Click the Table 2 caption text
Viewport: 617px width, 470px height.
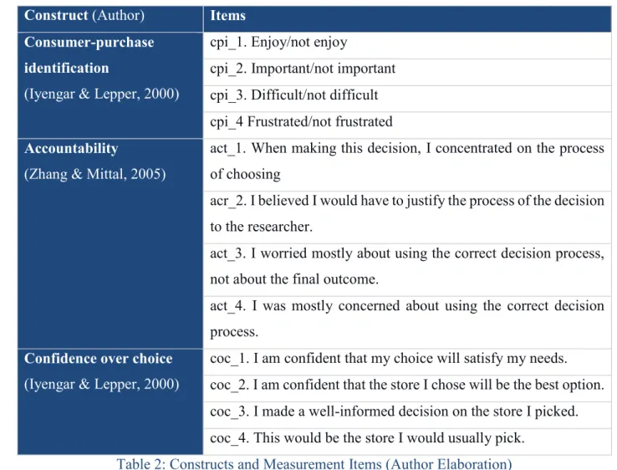pos(314,463)
